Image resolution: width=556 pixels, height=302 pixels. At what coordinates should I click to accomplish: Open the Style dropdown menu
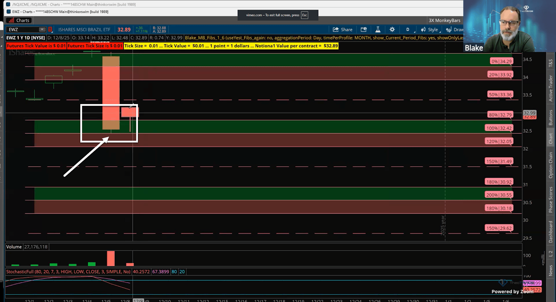[x=433, y=30]
